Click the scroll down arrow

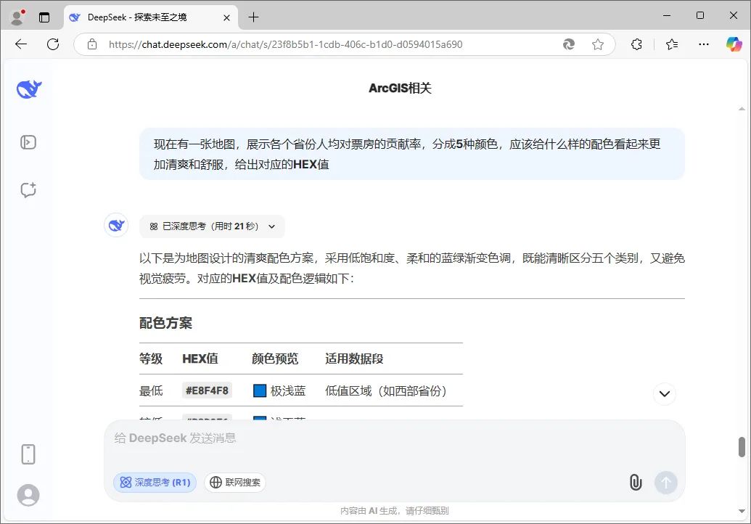(742, 511)
